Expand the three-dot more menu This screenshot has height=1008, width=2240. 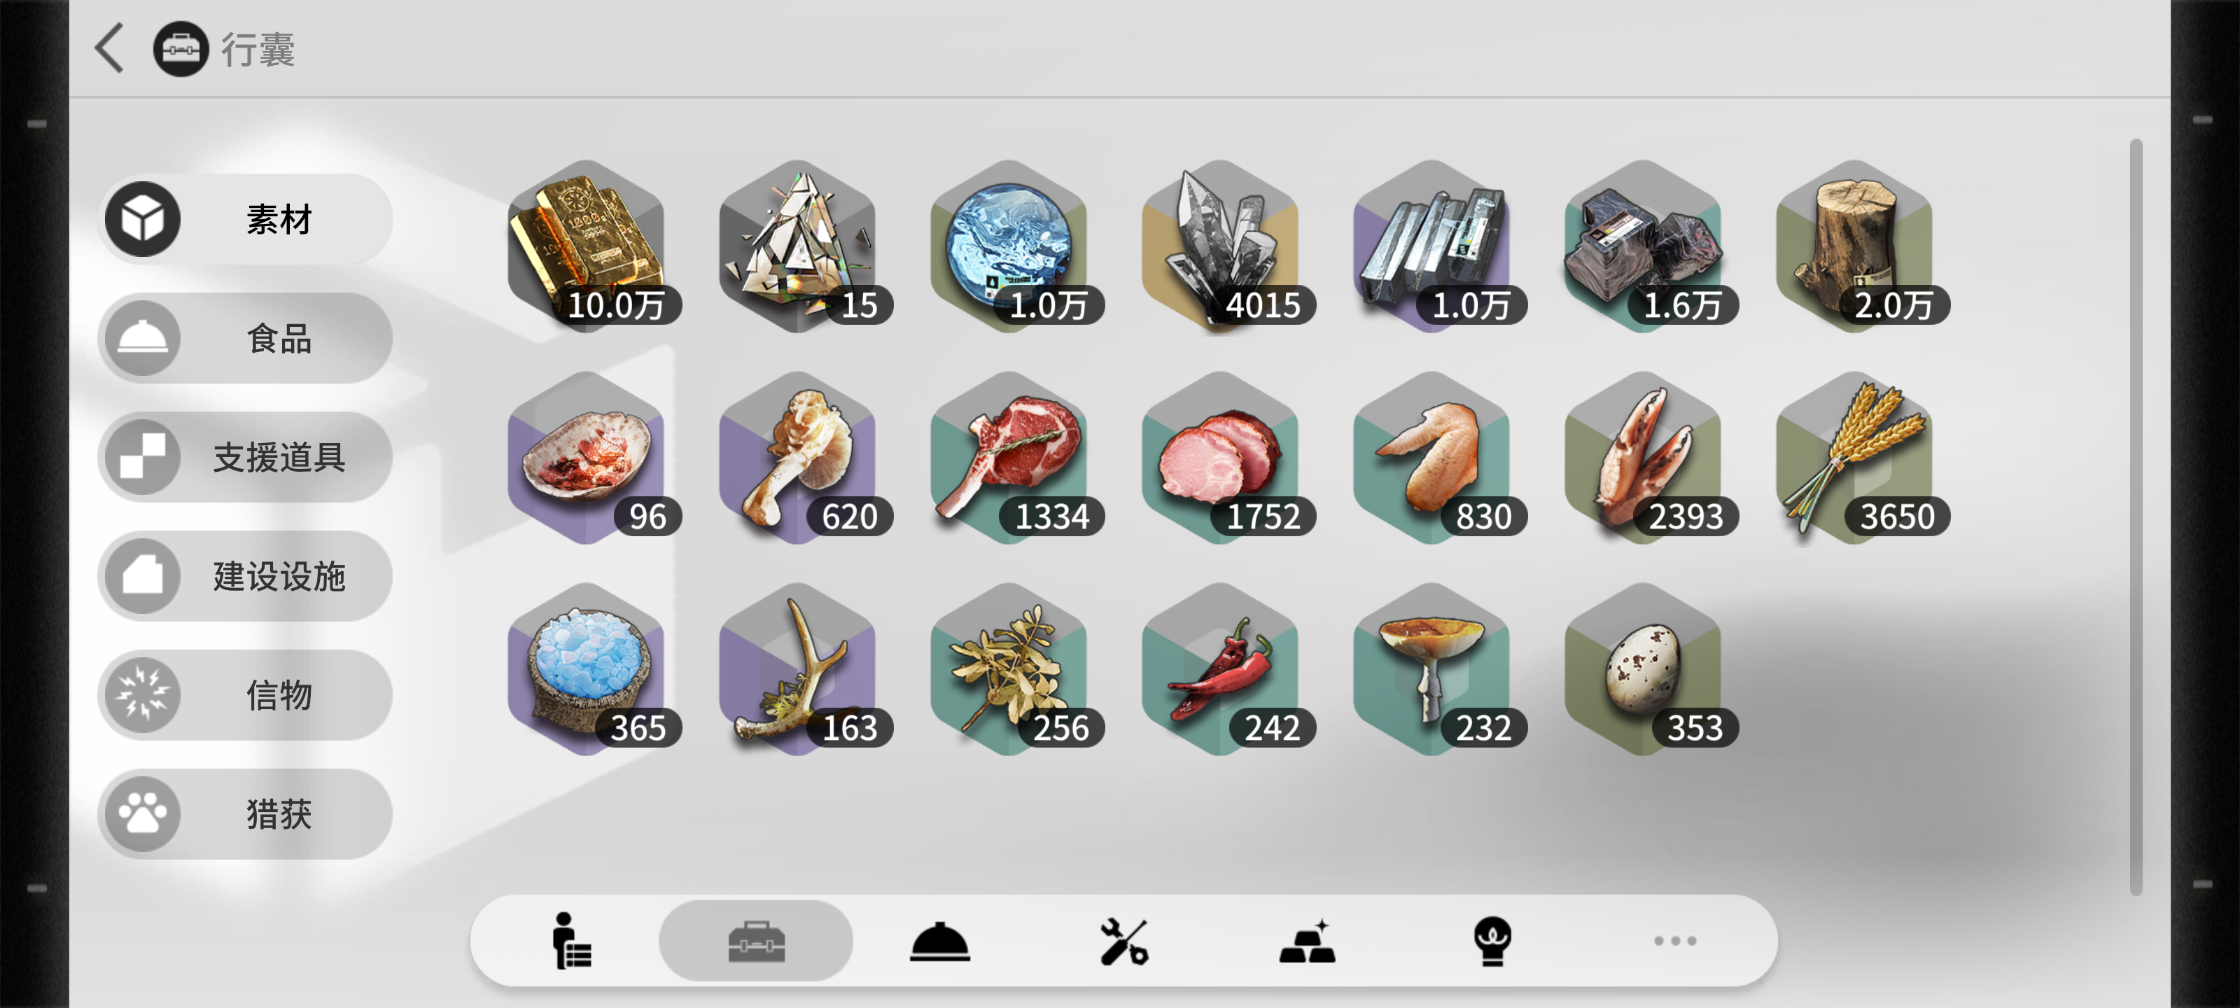[1675, 941]
